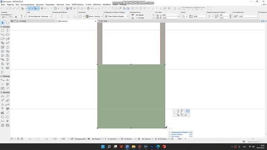
Task: Click the column top height field 4838
Action: click(x=169, y=15)
